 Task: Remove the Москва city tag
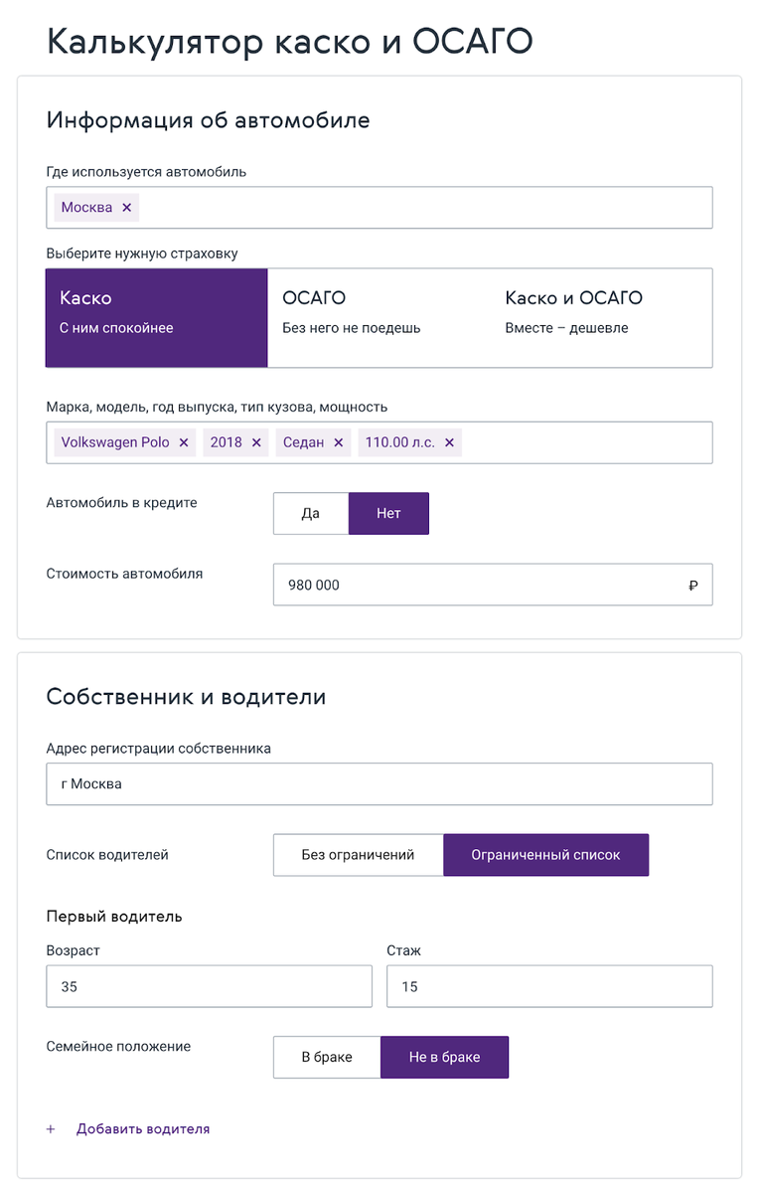click(126, 208)
